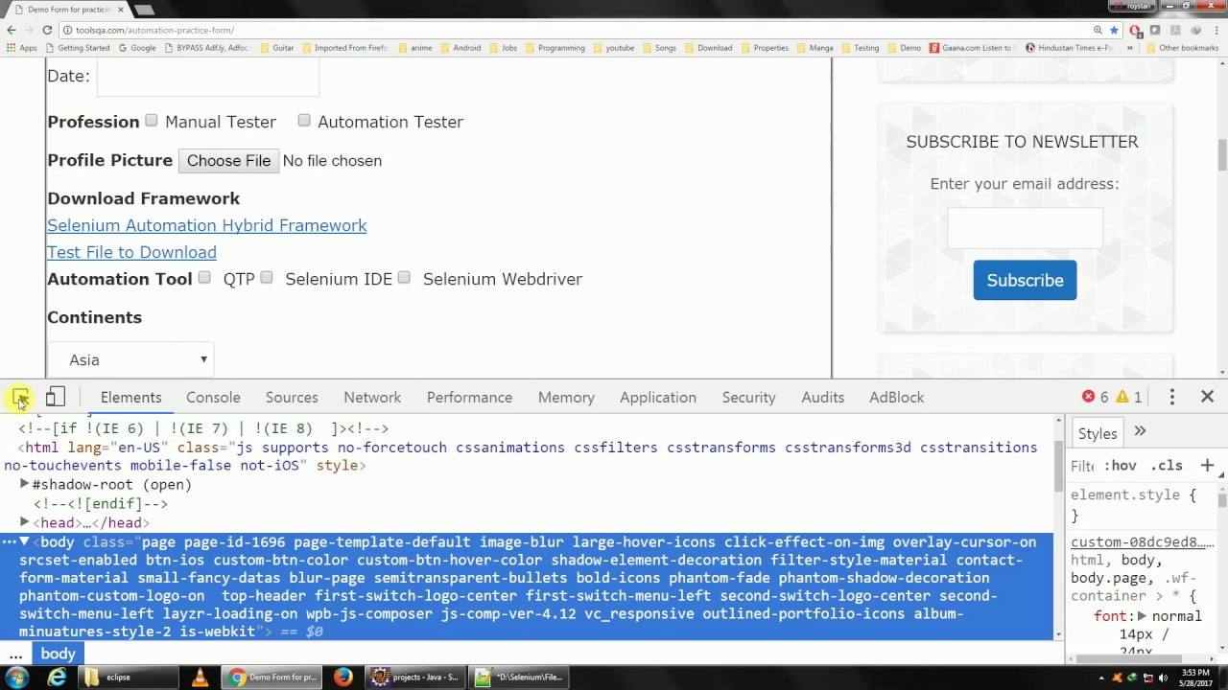Toggle the .cls class editor button

click(x=1168, y=466)
